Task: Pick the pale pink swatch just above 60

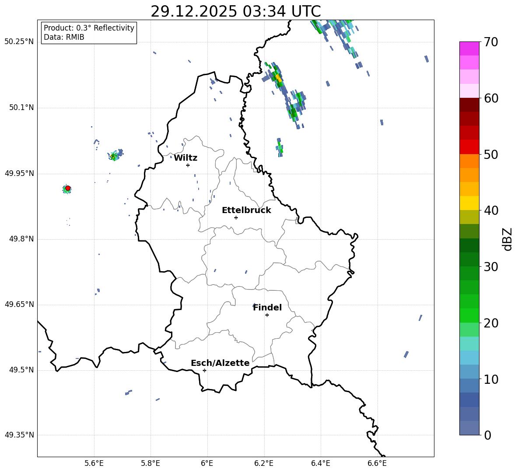Action: coord(469,91)
